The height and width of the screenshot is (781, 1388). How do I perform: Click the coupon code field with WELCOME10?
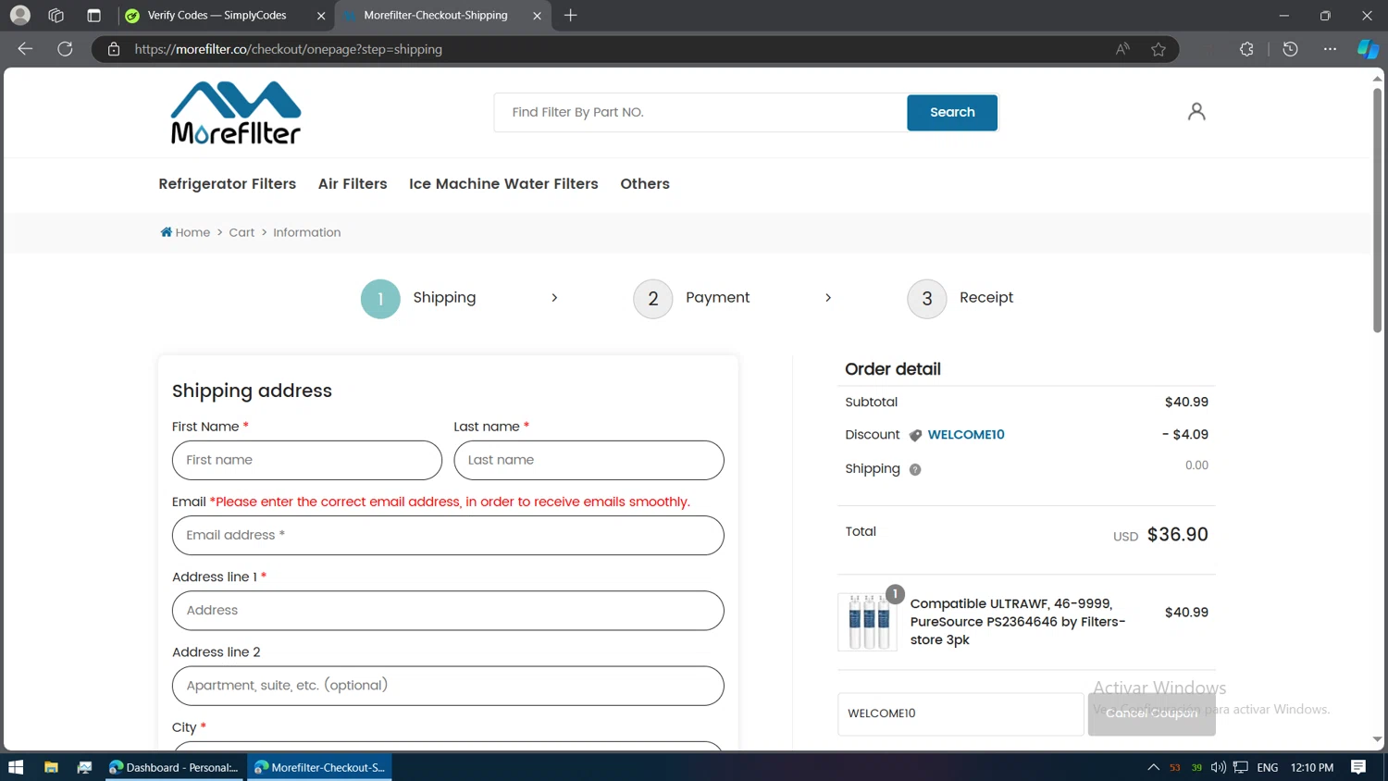[960, 713]
